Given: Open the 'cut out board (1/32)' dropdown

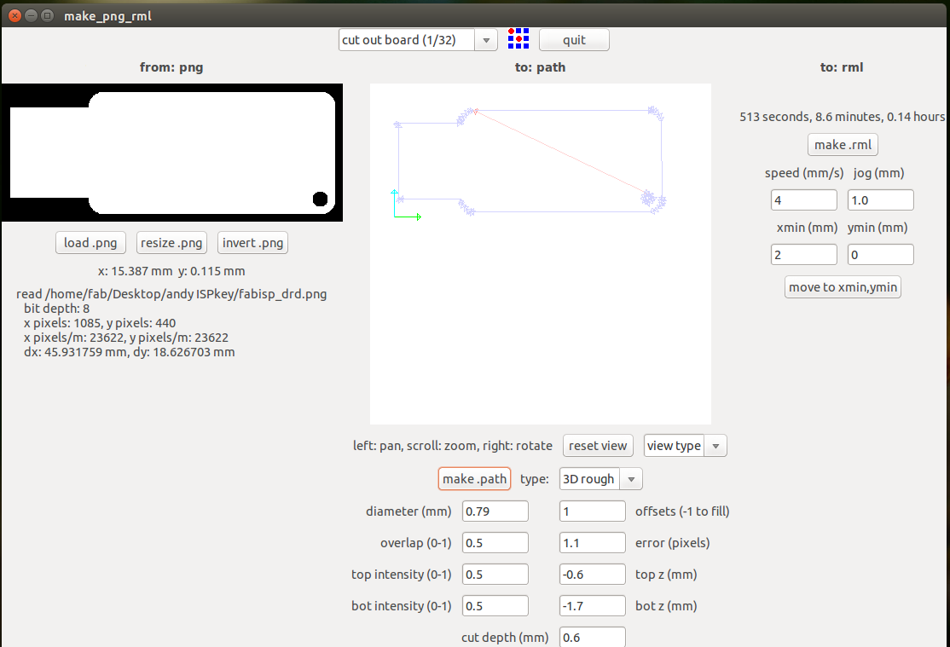Looking at the screenshot, I should 417,40.
